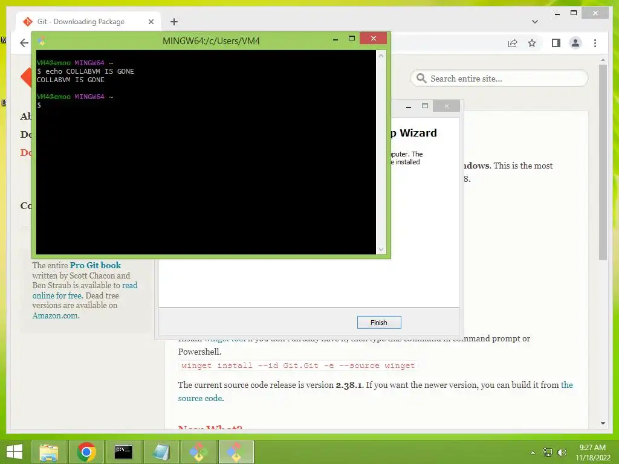Click the MINGW64 window title icon
619x464 pixels.
42,40
